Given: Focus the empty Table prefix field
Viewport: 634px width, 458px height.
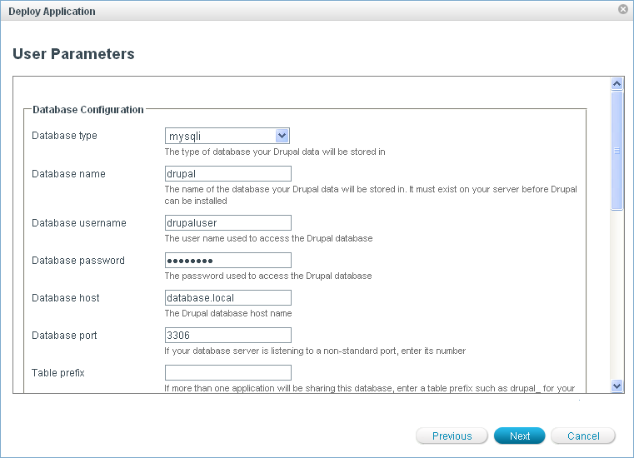Looking at the screenshot, I should 228,373.
